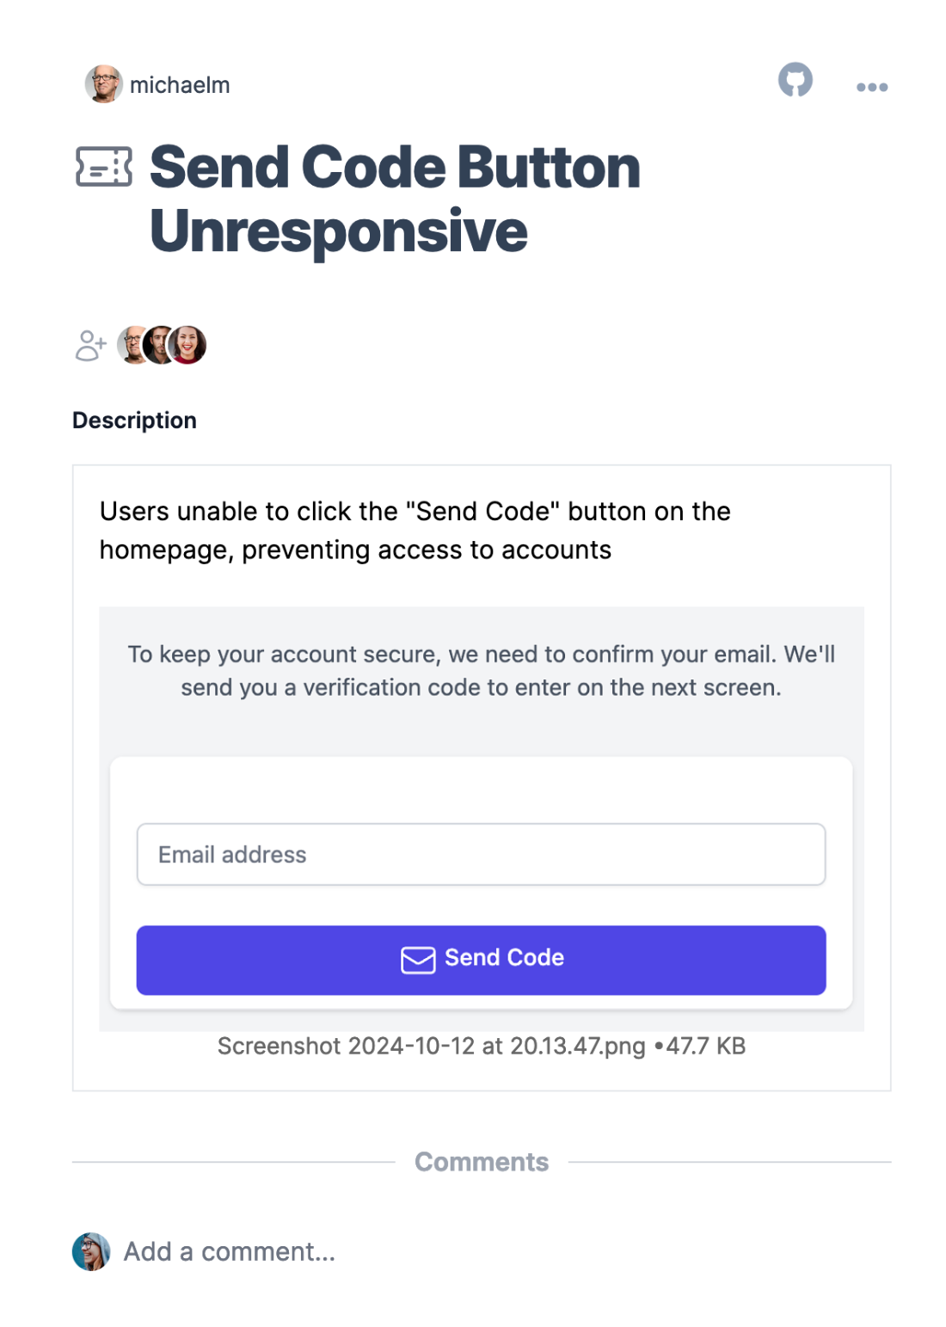Click the description text about Send Code

coord(415,531)
